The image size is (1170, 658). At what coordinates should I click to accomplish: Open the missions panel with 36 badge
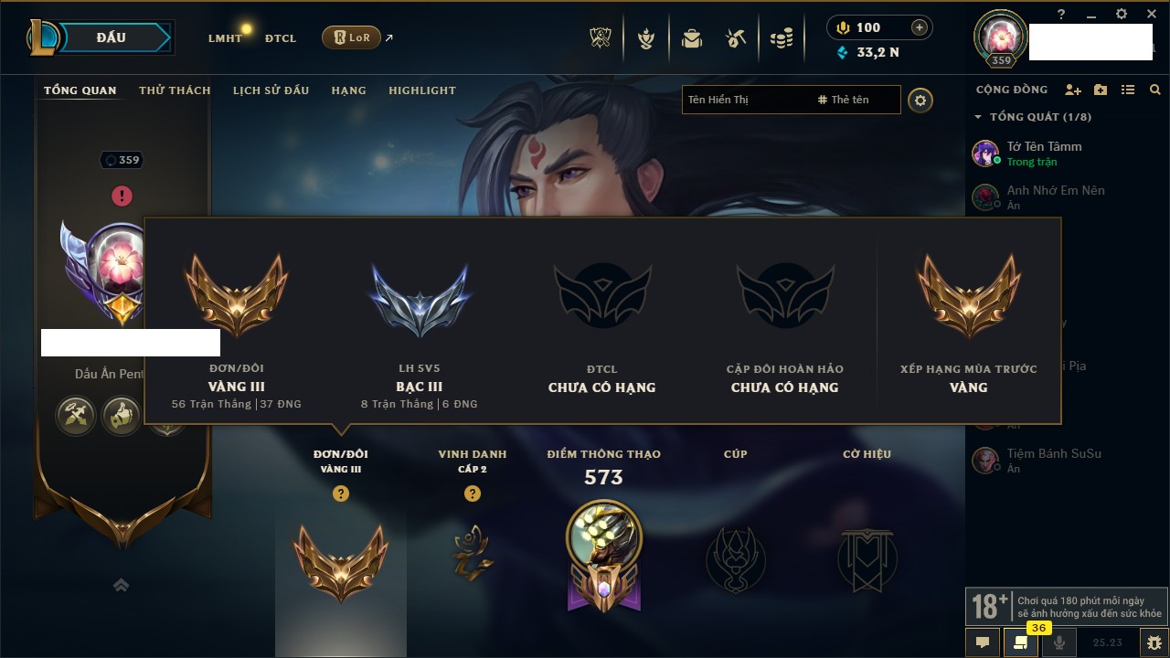1021,642
